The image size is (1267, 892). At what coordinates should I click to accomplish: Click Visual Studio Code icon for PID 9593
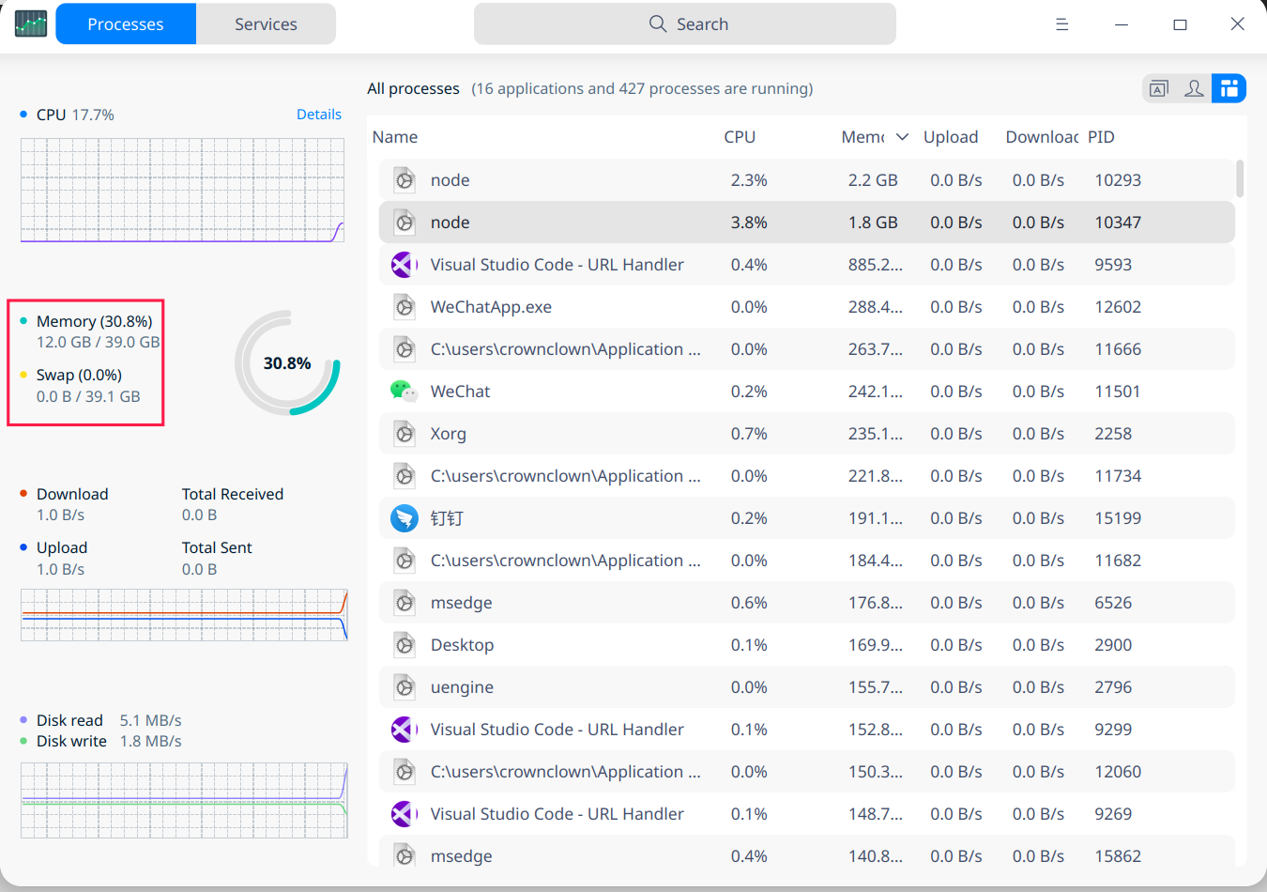click(x=404, y=265)
